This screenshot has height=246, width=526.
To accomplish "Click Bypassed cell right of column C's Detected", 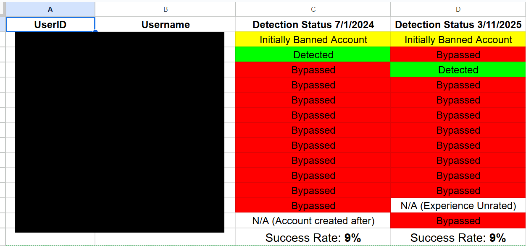I will [458, 55].
